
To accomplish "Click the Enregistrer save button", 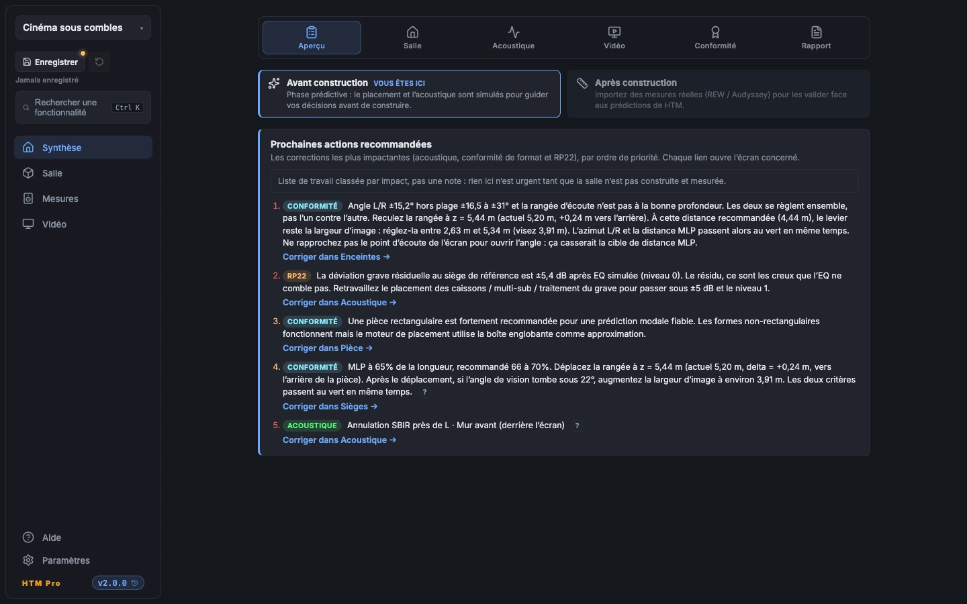I will (x=50, y=62).
